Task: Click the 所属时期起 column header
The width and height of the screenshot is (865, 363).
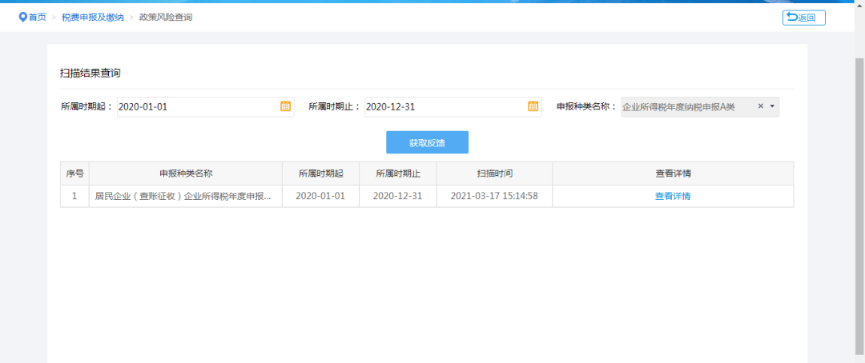Action: pos(320,174)
